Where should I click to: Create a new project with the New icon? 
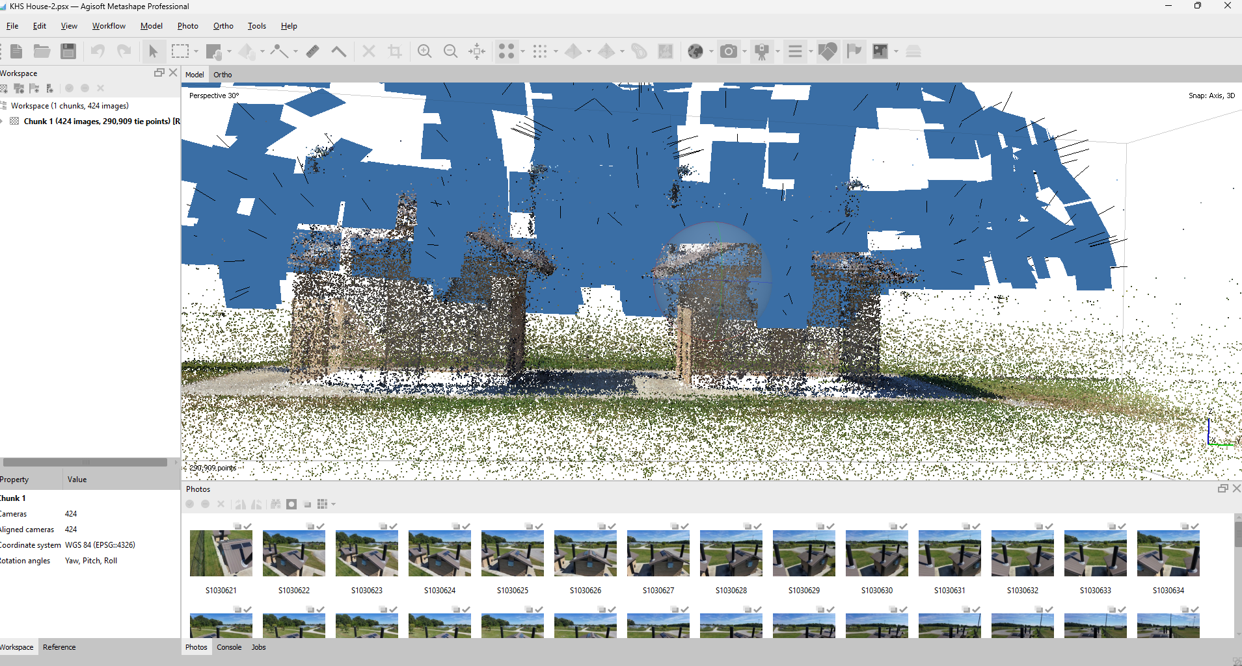point(16,51)
